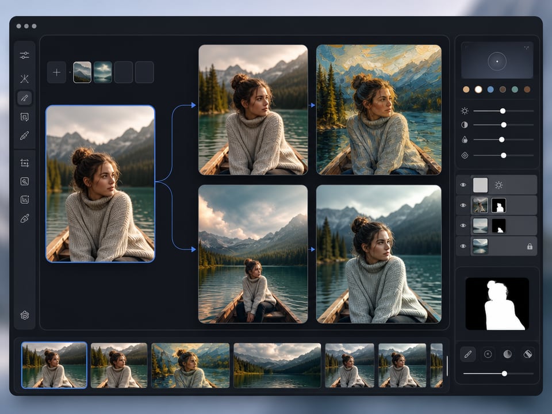
Task: Select the crop tool in left sidebar
Action: 24,163
